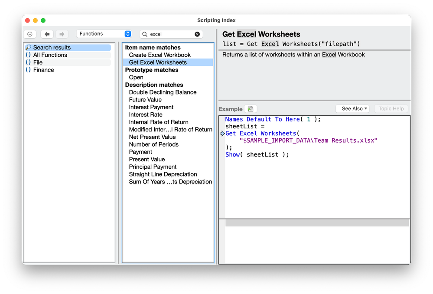This screenshot has width=433, height=294.
Task: Minimize the Scripting Index window
Action: pos(35,20)
